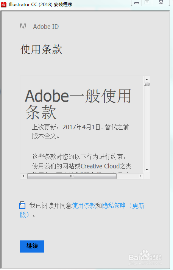173x270 pixels.
Task: Click the vertical scrollbar down arrow
Action: (x=147, y=170)
